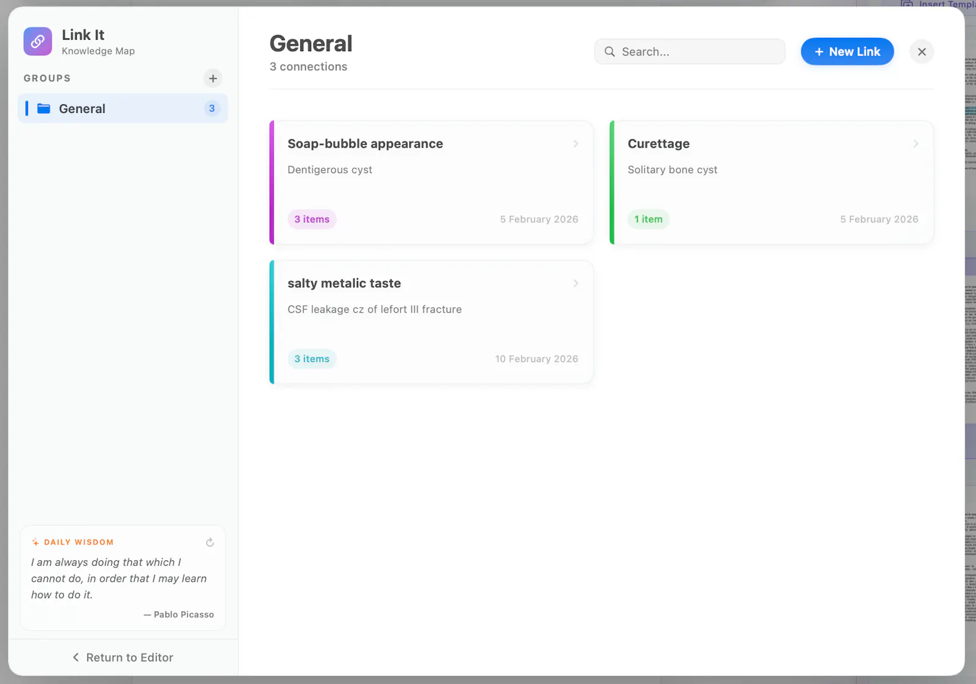Click the Daily Wisdom sparkle icon
The height and width of the screenshot is (684, 976).
pos(35,543)
